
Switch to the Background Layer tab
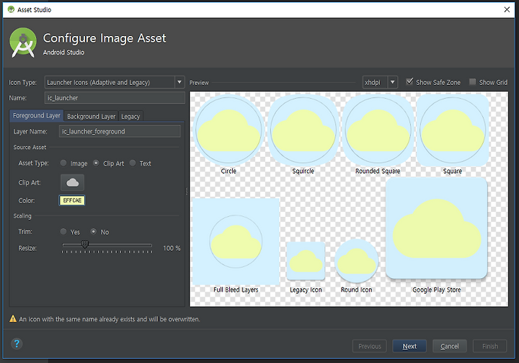pos(91,117)
